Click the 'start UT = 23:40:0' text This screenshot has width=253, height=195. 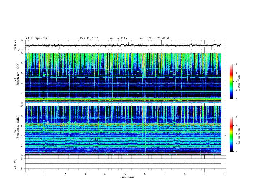[x=154, y=38]
